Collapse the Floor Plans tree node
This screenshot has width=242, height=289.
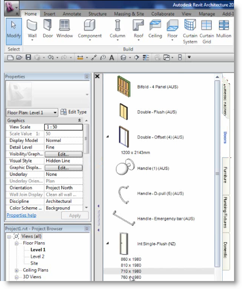(x=16, y=244)
